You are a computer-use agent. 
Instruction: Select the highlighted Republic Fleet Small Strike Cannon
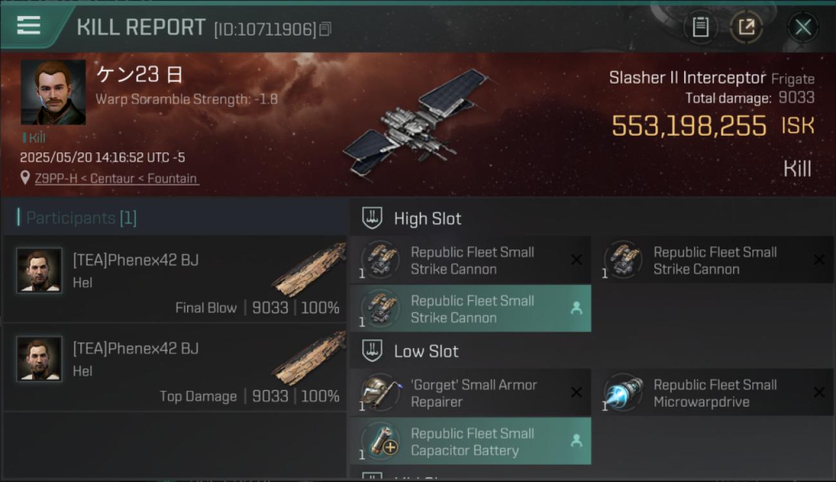[470, 308]
